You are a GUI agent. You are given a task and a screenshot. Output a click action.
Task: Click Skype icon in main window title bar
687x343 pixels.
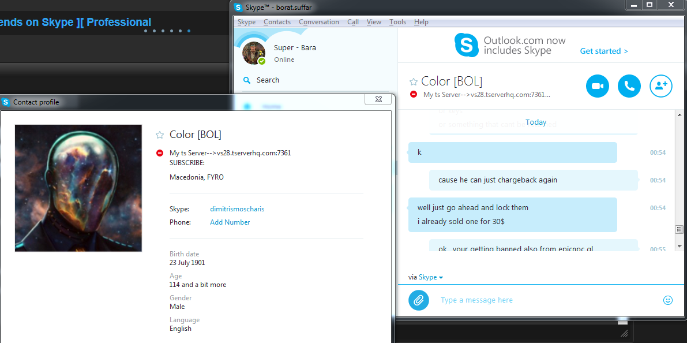(x=238, y=7)
